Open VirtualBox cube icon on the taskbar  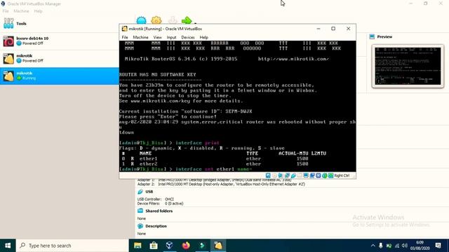point(170,246)
